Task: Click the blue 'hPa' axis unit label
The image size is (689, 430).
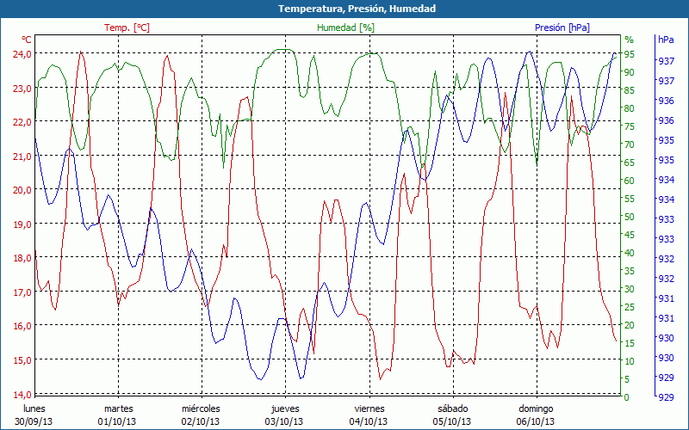Action: [666, 40]
